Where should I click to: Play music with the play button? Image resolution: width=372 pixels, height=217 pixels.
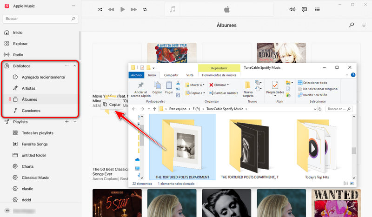[x=122, y=9]
